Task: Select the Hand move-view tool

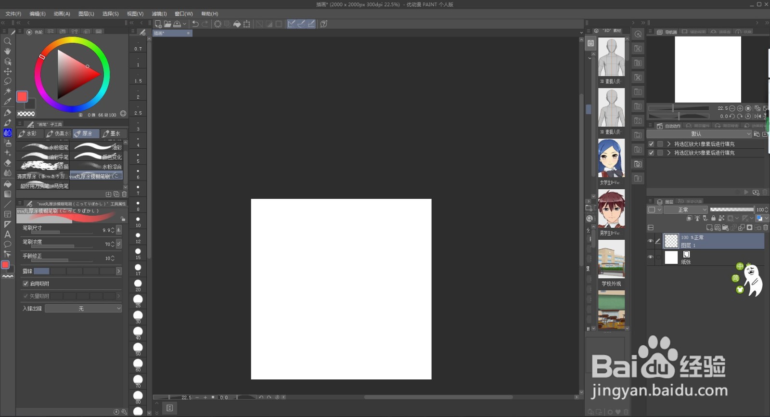Action: point(7,52)
